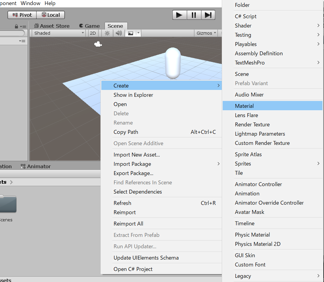
Task: Choose Reimport All
Action: pyautogui.click(x=161, y=223)
